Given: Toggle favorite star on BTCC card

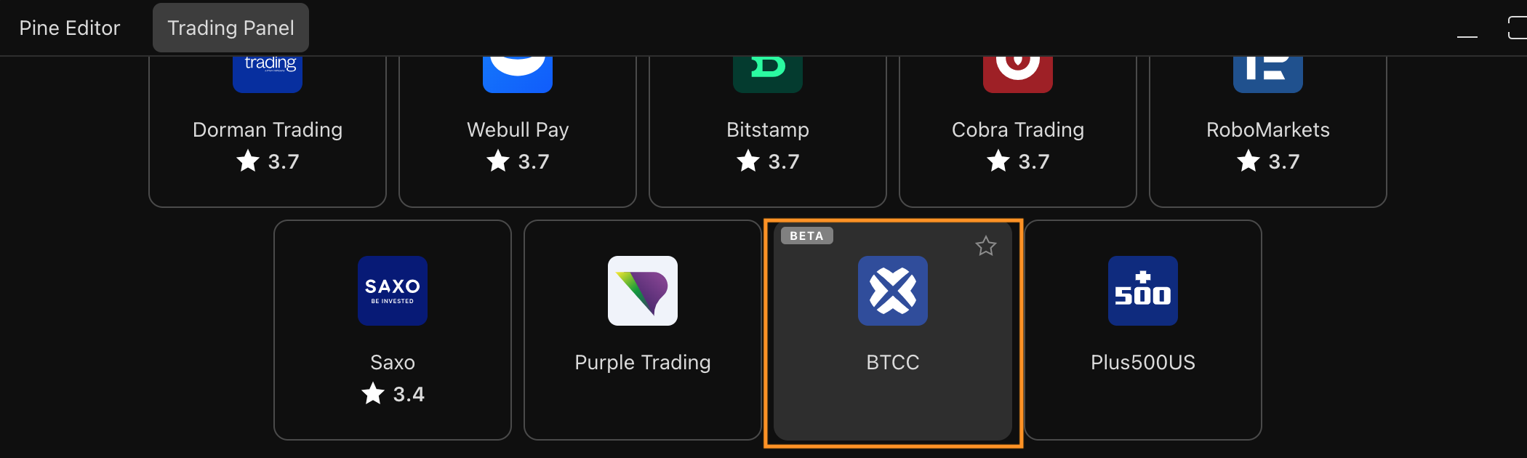Looking at the screenshot, I should pyautogui.click(x=986, y=246).
